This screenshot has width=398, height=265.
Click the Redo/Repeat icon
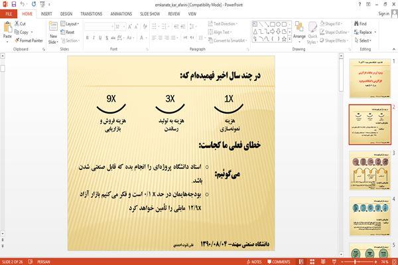point(34,5)
